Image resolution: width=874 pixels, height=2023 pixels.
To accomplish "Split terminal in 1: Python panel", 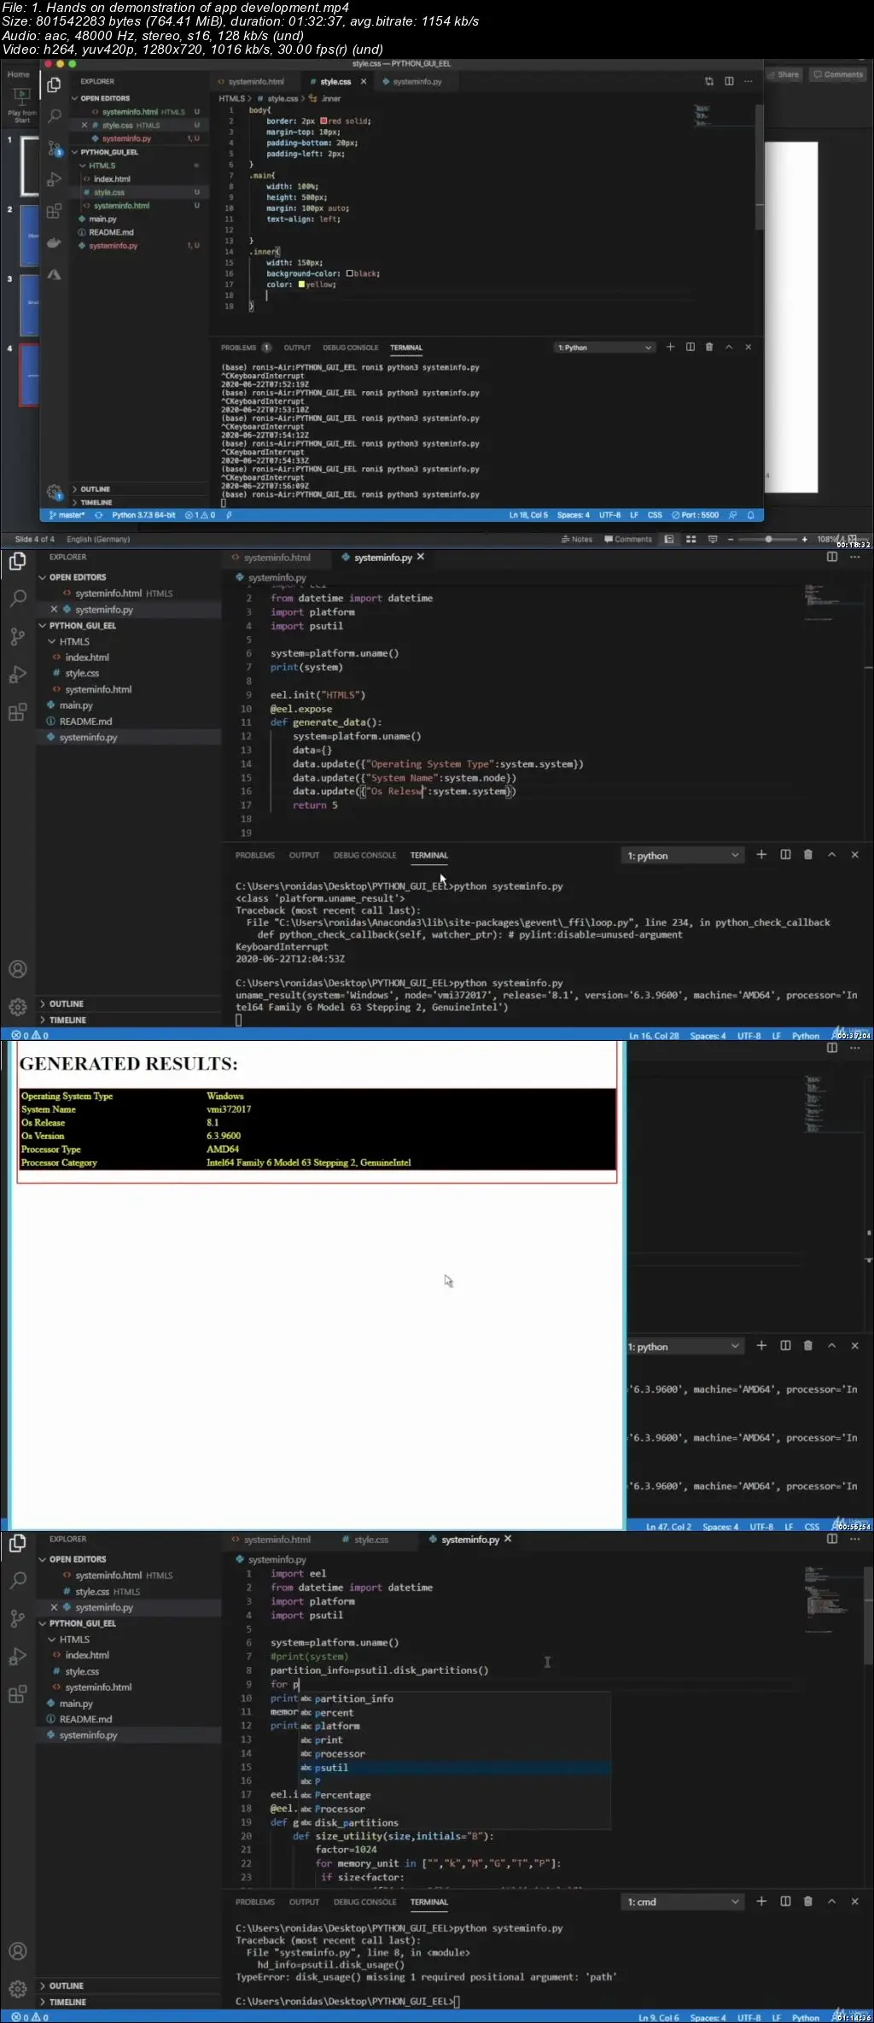I will tap(690, 347).
